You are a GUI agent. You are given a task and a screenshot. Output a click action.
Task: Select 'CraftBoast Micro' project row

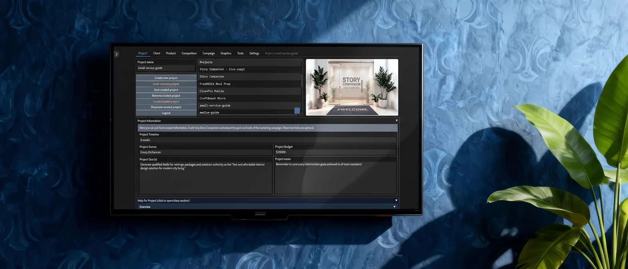(x=249, y=98)
